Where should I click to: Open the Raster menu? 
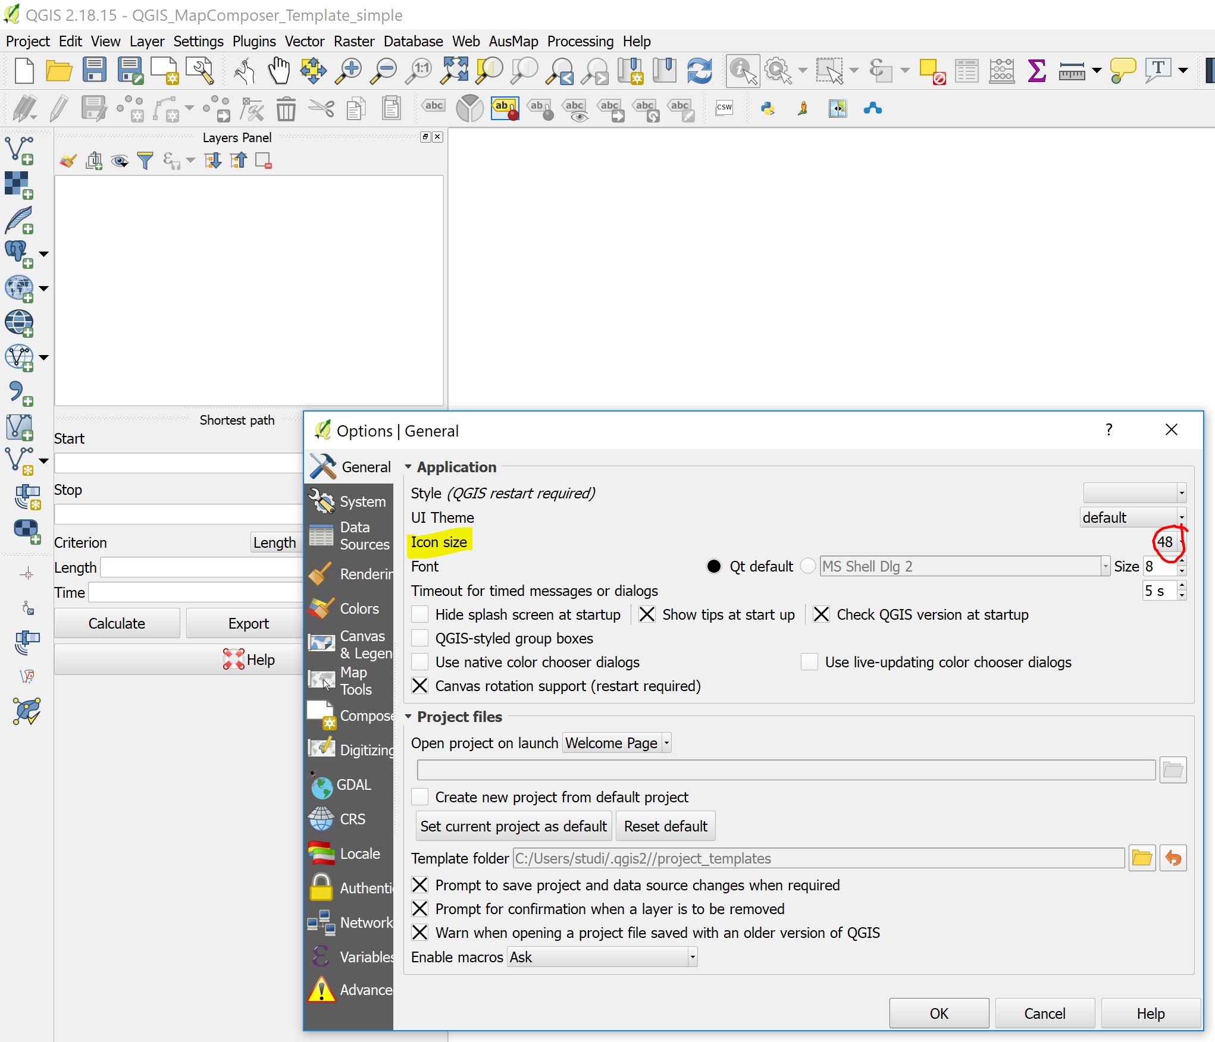[354, 41]
